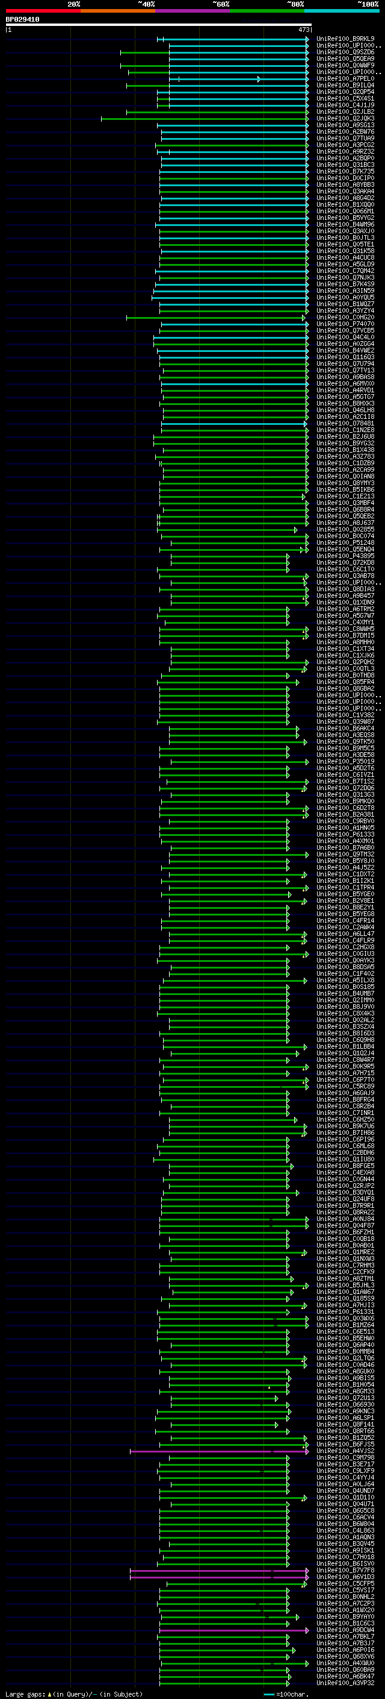Select the UniRef100_A6V1D3 label
The image size is (385, 1699).
pos(345,1577)
